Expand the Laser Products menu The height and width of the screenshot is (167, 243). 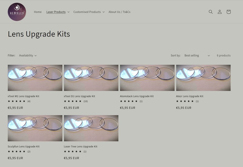pyautogui.click(x=58, y=12)
